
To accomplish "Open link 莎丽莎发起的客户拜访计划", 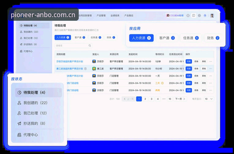I will tap(70, 61).
